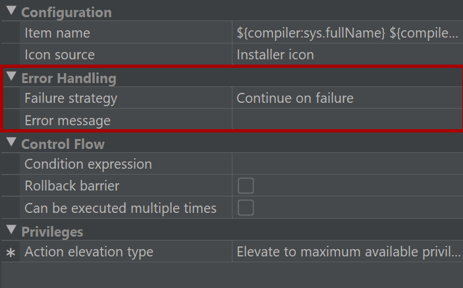The image size is (463, 288).
Task: Check Can be executed multiple times
Action: 246,208
